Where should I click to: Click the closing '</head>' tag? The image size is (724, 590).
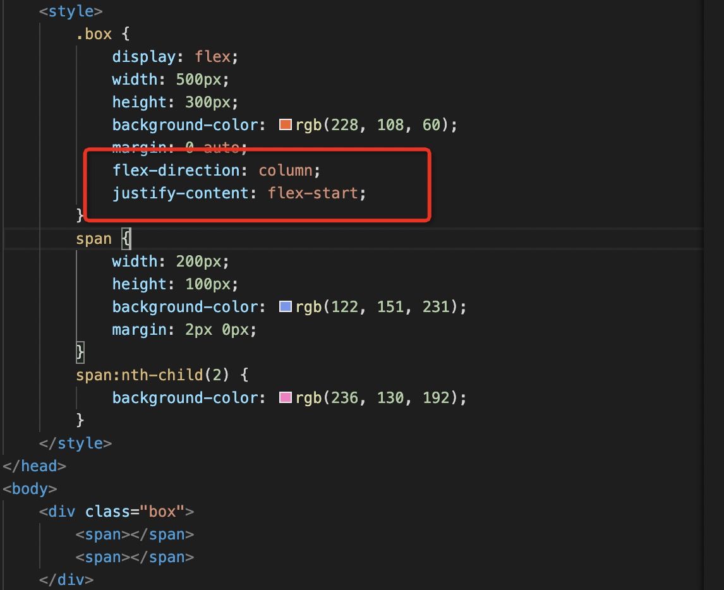click(x=35, y=466)
